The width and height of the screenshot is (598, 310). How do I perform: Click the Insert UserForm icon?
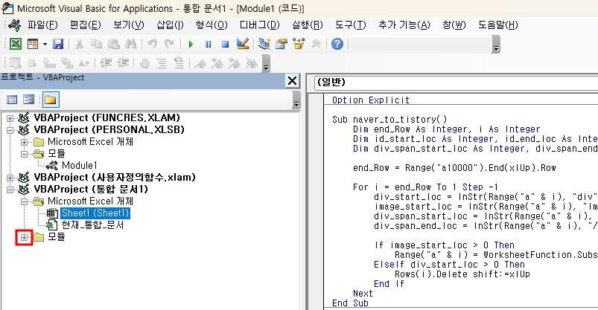[x=33, y=44]
